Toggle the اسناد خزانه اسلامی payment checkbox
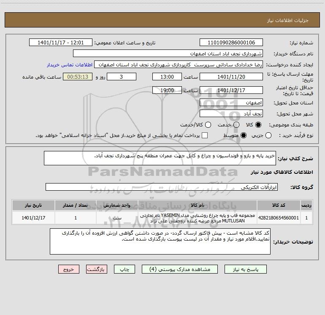Image resolution: width=325 pixels, height=315 pixels. [x=205, y=135]
